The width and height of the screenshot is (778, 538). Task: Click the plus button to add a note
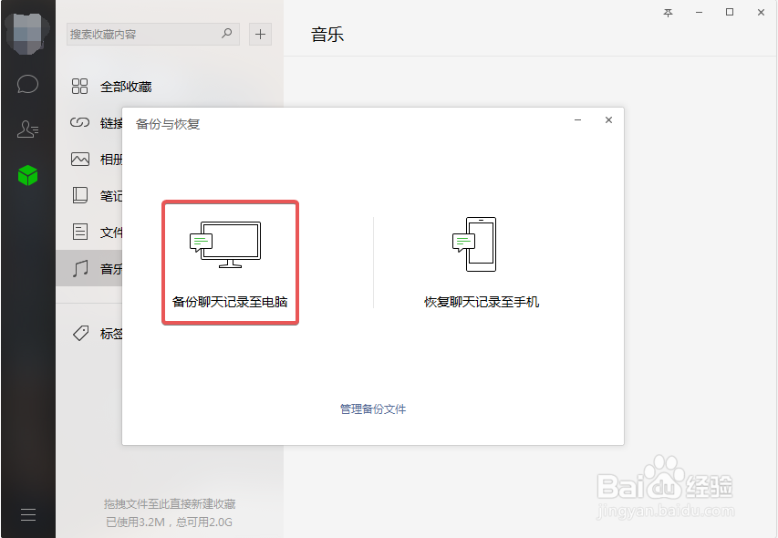tap(260, 35)
